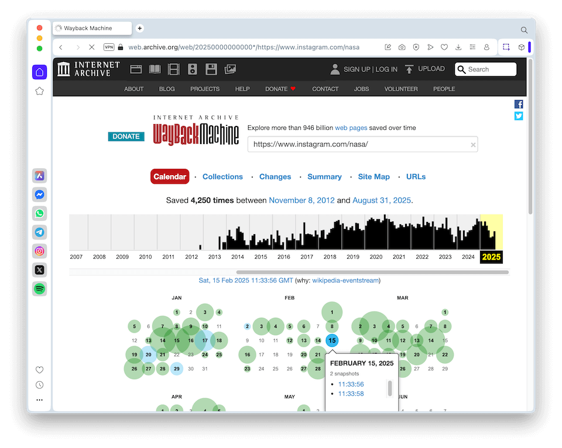The image size is (562, 448).
Task: Open the Site Map tab
Action: pyautogui.click(x=373, y=176)
